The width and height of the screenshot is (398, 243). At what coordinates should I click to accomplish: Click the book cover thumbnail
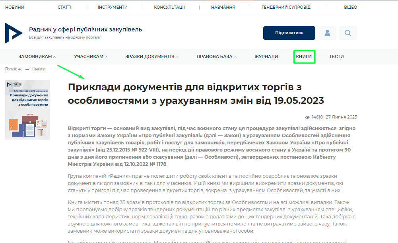[x=27, y=110]
